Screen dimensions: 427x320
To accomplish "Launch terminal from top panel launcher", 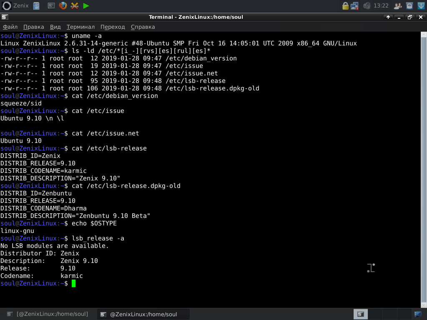I will click(51, 6).
